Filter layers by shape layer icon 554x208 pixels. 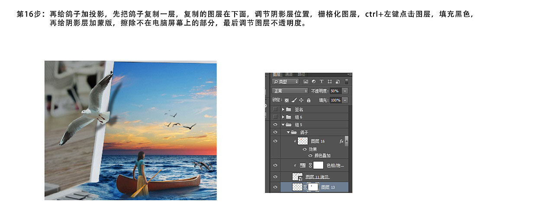330,81
